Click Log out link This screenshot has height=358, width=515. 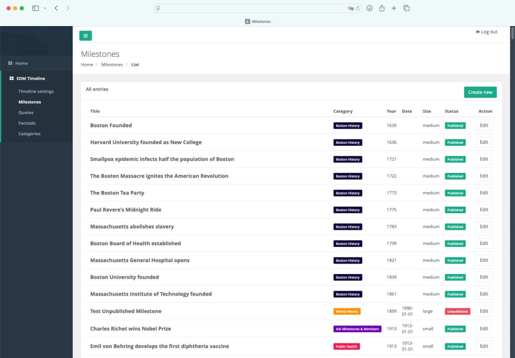coord(486,32)
